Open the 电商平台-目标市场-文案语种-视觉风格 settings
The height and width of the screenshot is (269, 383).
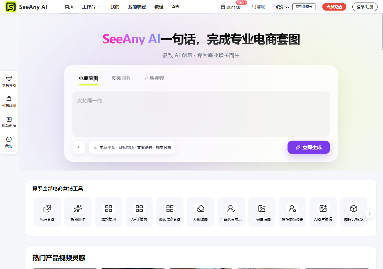(x=132, y=147)
